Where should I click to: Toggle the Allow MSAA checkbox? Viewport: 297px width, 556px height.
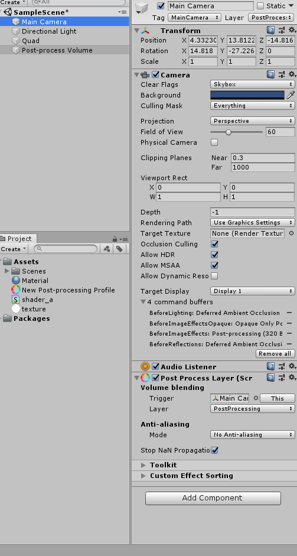[x=214, y=265]
